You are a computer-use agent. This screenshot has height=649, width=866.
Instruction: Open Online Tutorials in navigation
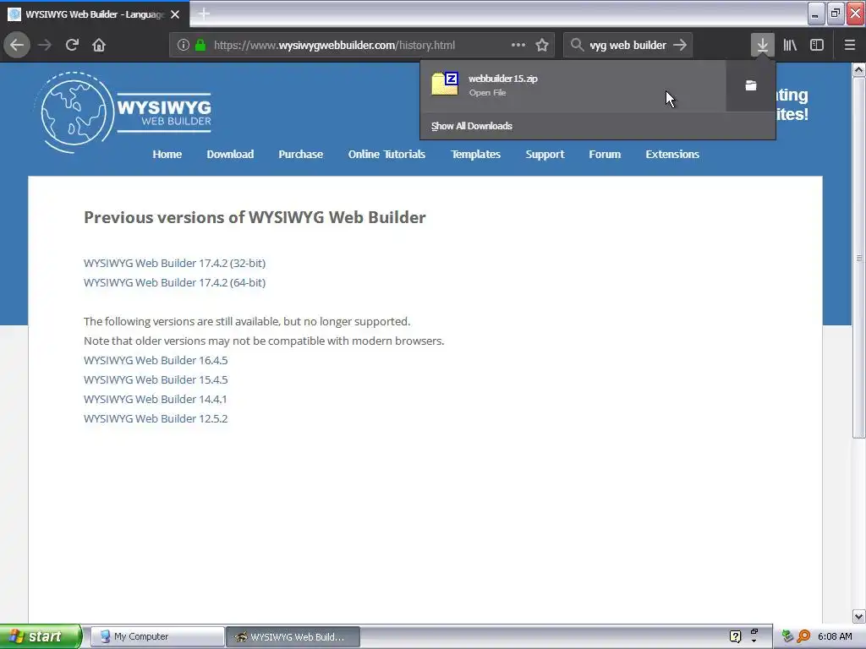coord(386,155)
